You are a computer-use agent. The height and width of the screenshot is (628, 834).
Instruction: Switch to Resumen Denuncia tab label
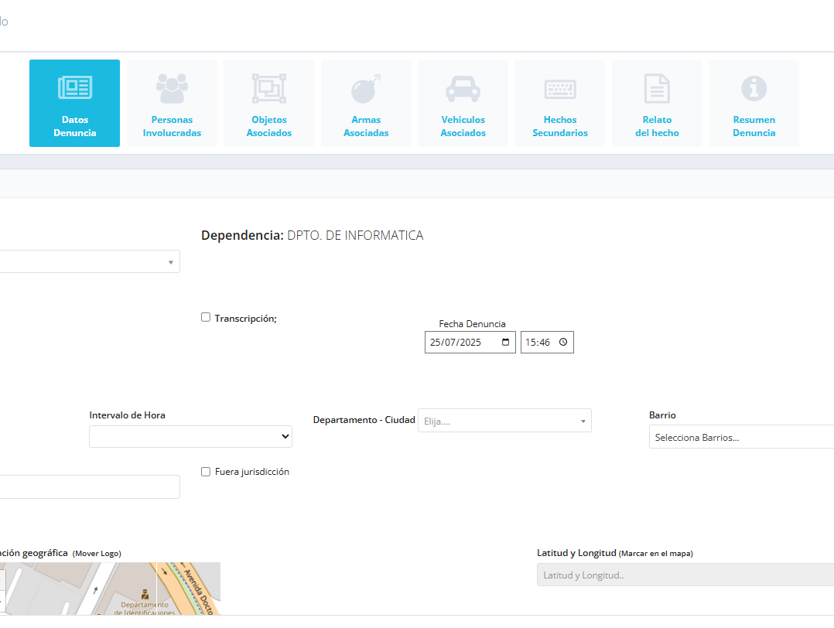coord(754,126)
